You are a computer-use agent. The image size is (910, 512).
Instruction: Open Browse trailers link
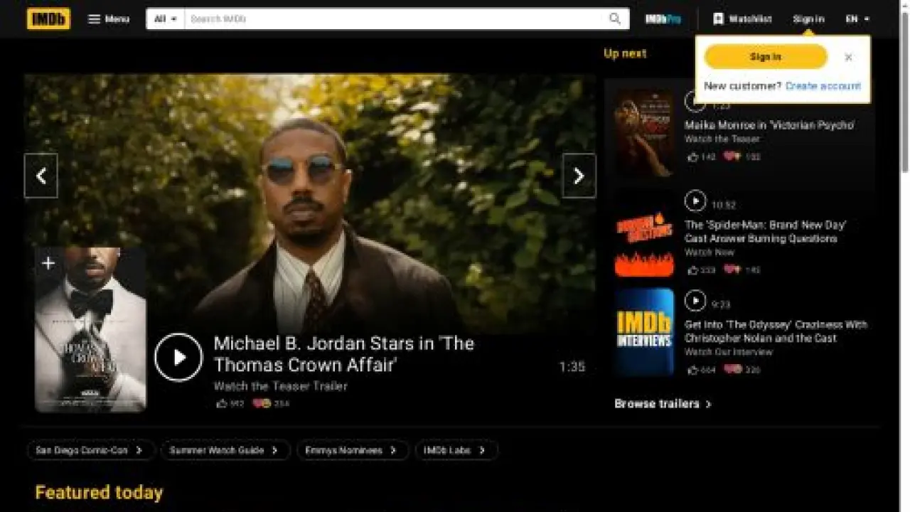pos(663,404)
